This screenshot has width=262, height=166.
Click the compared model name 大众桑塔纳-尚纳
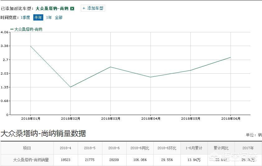click(x=52, y=8)
